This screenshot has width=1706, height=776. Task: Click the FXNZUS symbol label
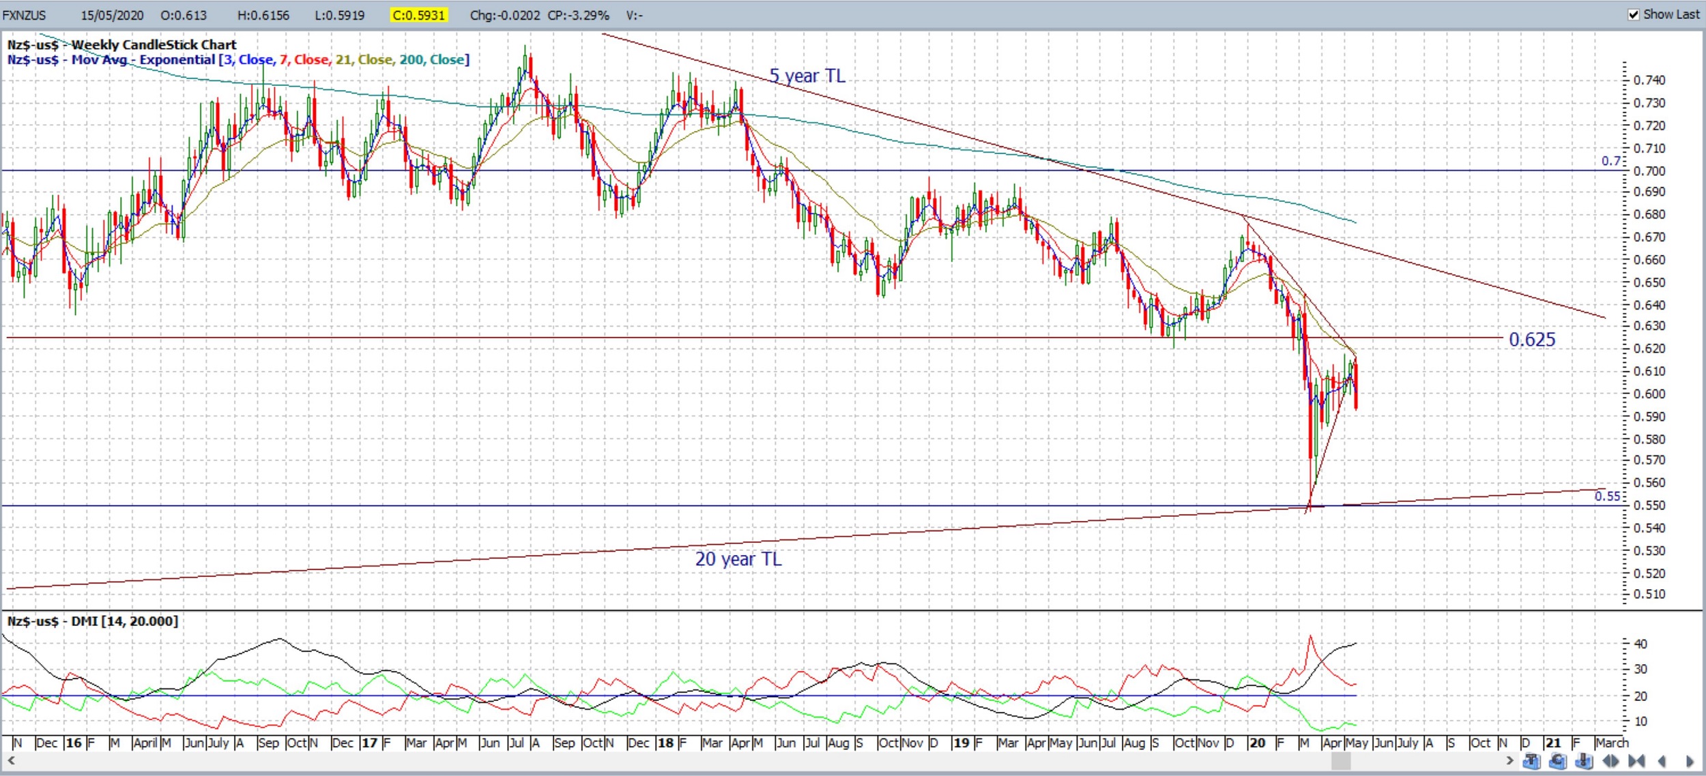coord(24,15)
